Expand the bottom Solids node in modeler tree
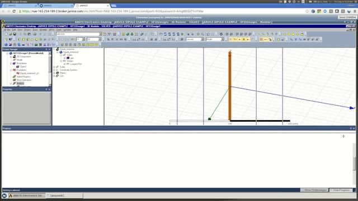 [x=54, y=67]
